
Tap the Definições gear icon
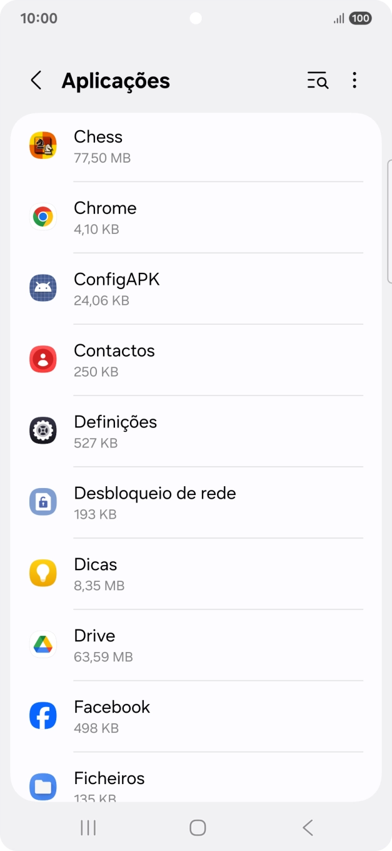click(x=43, y=431)
